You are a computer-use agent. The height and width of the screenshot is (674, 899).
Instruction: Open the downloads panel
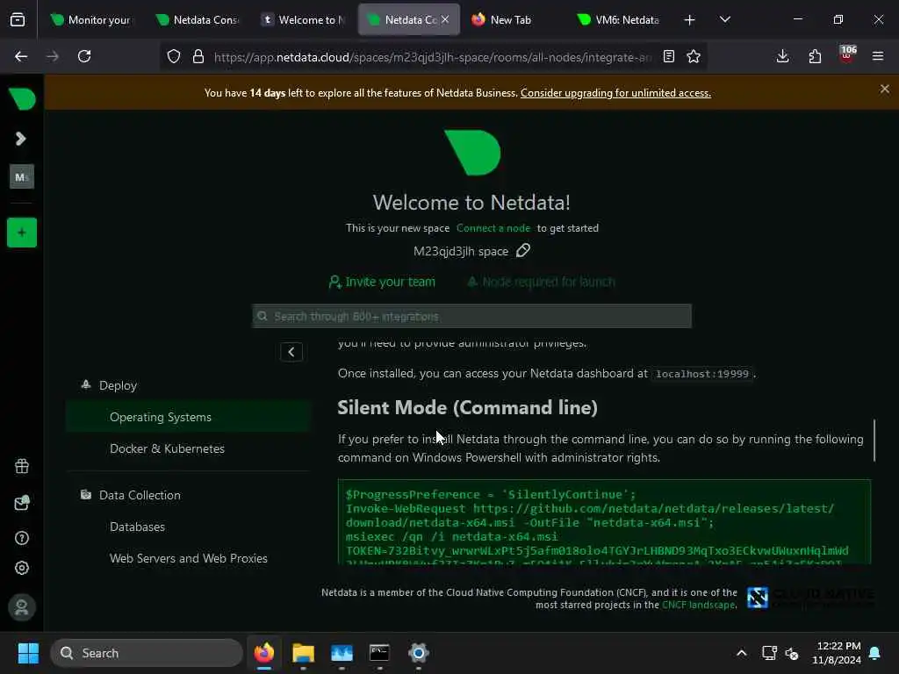click(x=782, y=56)
